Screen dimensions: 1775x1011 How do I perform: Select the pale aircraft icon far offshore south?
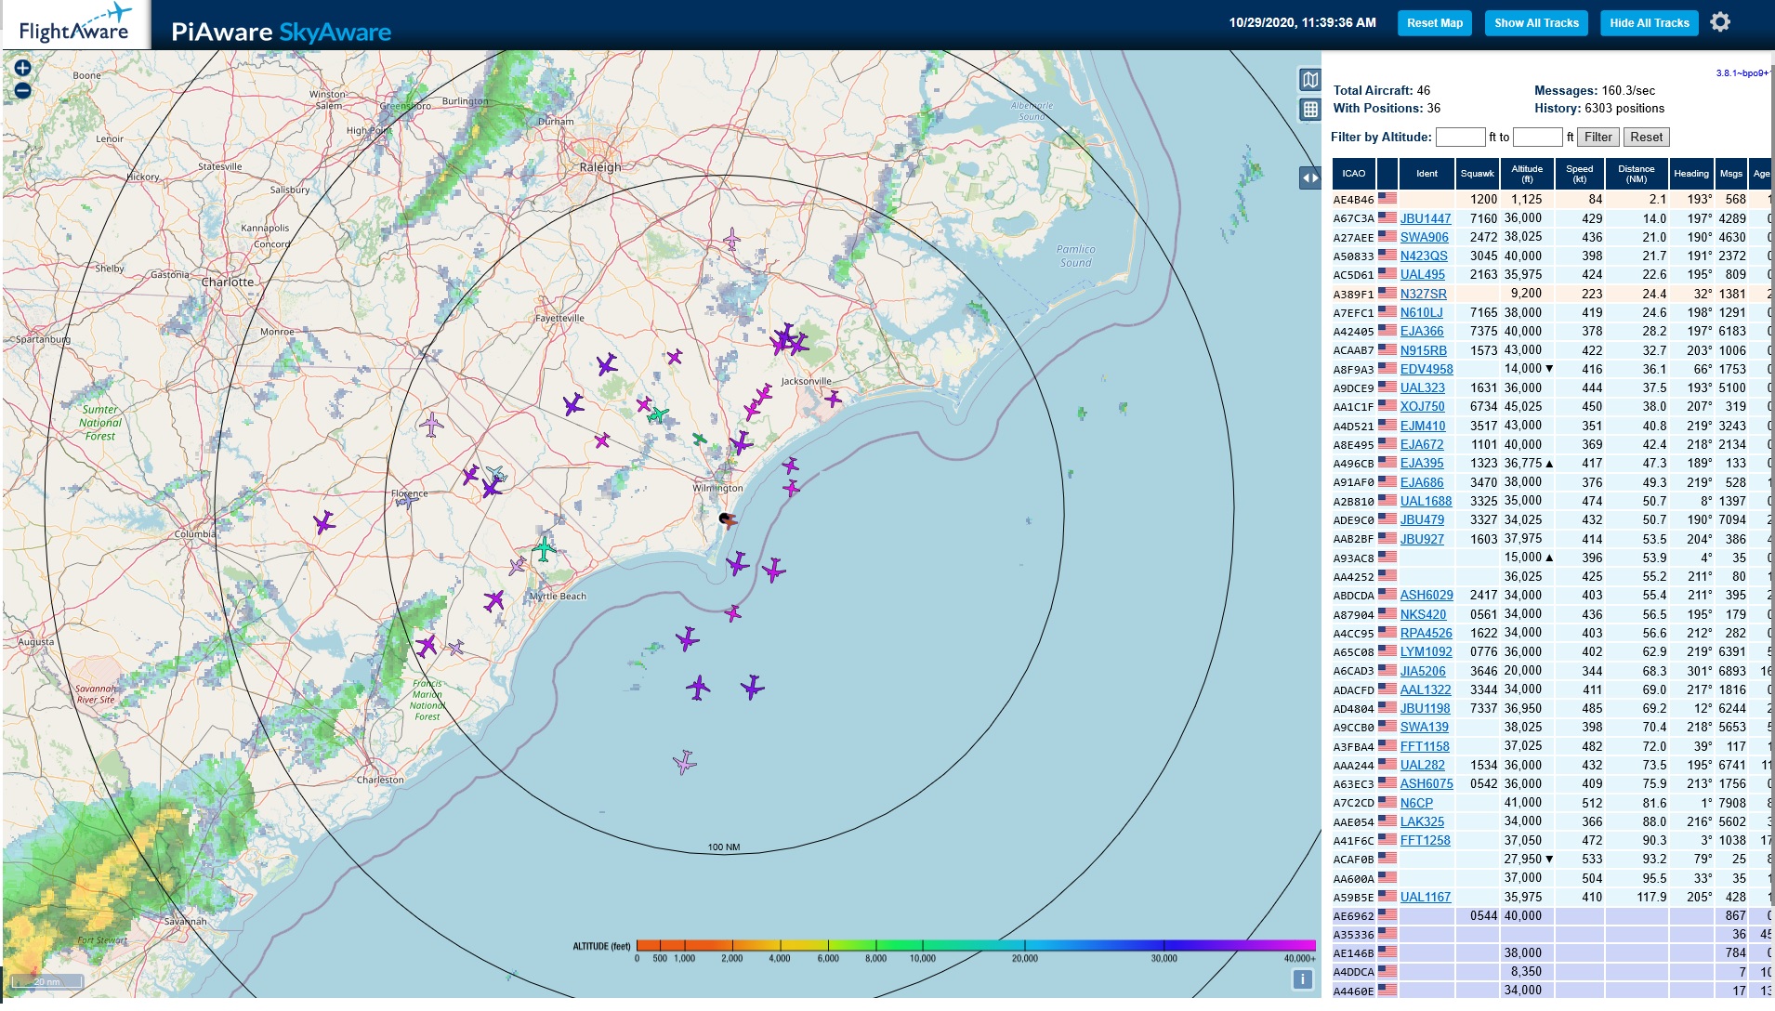[x=685, y=762]
